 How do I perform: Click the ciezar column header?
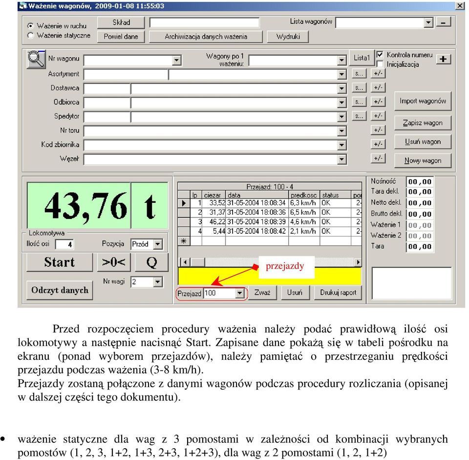point(213,195)
